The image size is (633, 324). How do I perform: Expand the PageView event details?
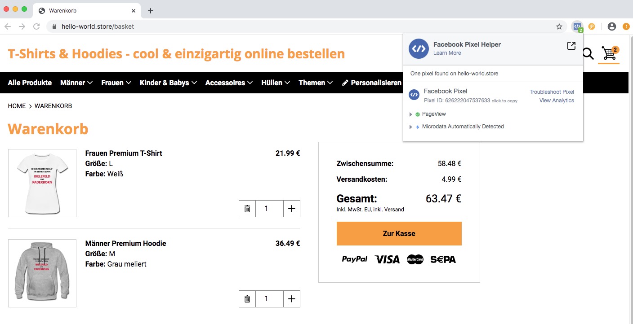point(411,114)
